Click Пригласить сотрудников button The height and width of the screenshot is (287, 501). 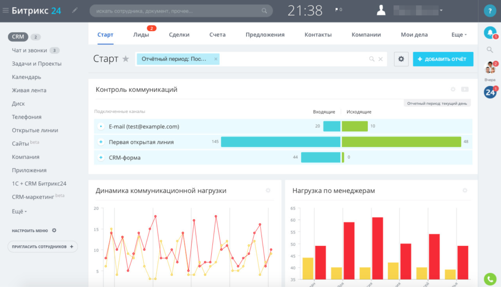pyautogui.click(x=43, y=246)
